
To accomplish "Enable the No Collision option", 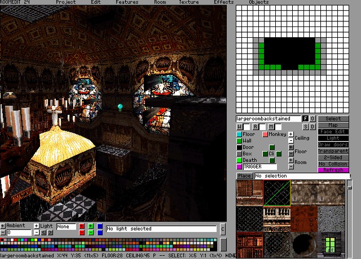I will point(333,164).
